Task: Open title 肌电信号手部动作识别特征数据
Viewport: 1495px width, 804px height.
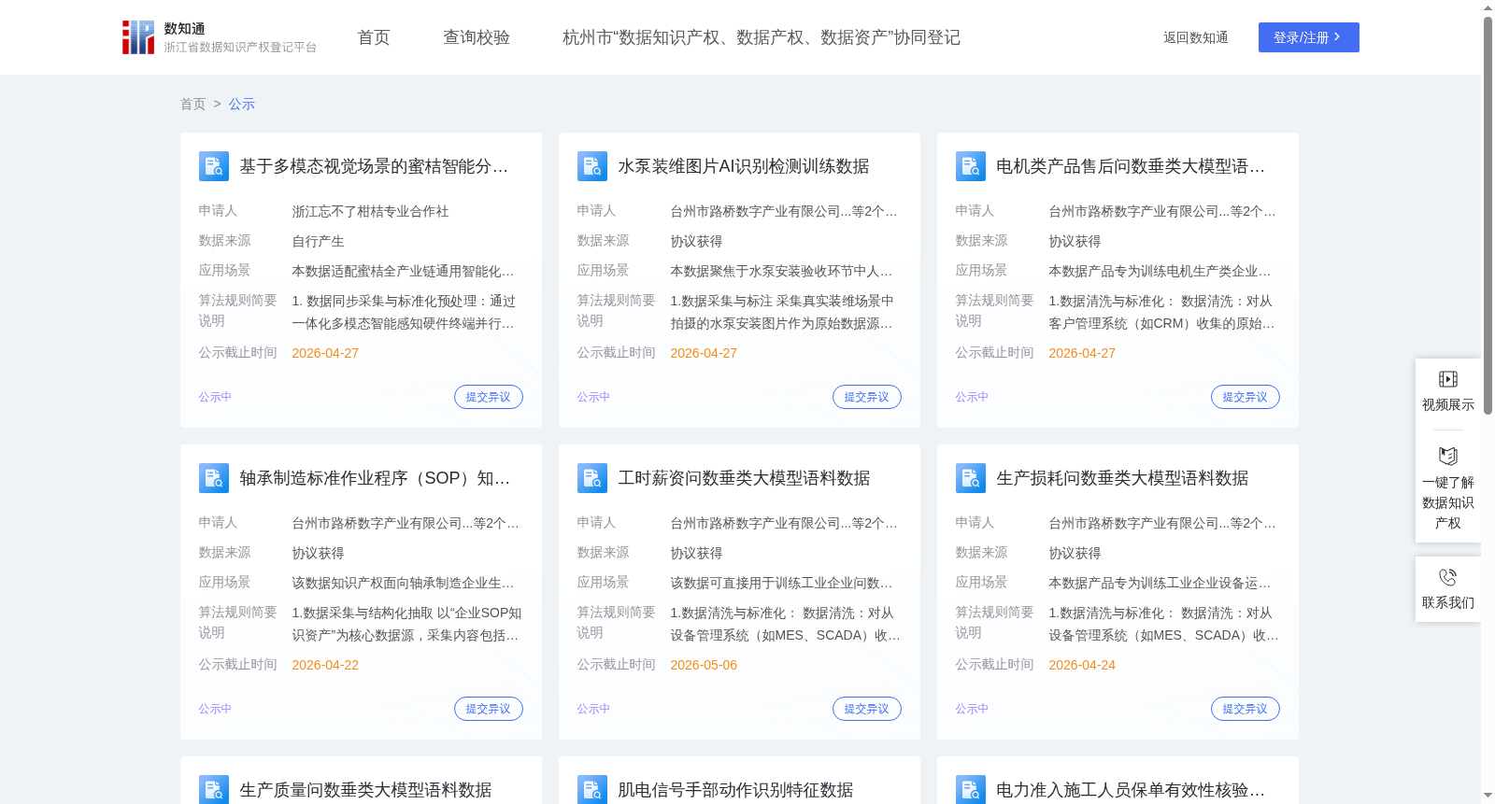Action: click(735, 790)
